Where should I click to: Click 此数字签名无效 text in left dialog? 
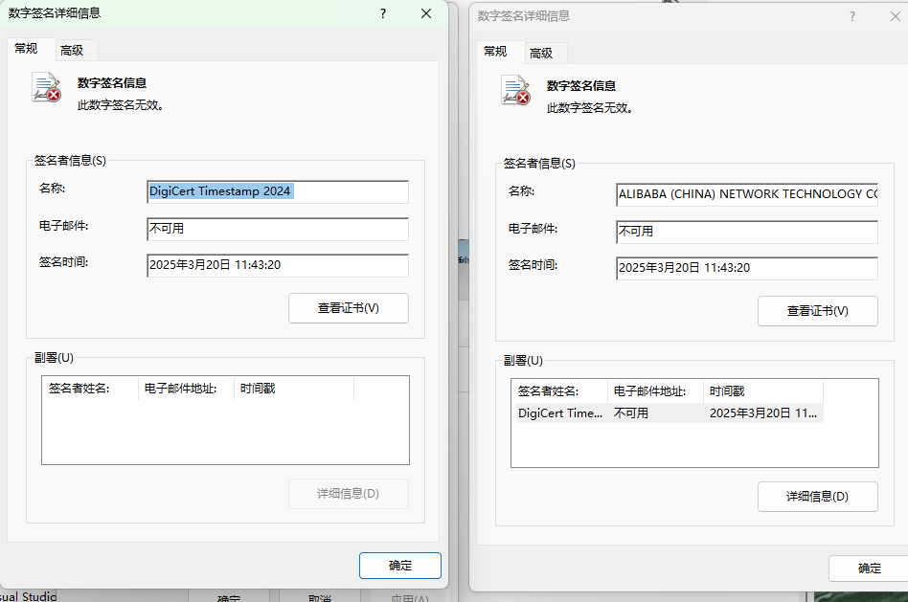[121, 104]
